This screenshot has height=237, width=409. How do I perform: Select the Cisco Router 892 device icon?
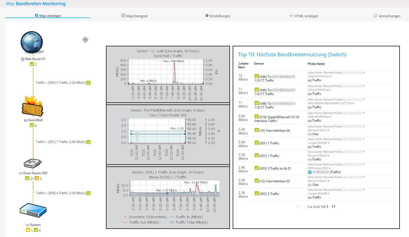point(32,163)
